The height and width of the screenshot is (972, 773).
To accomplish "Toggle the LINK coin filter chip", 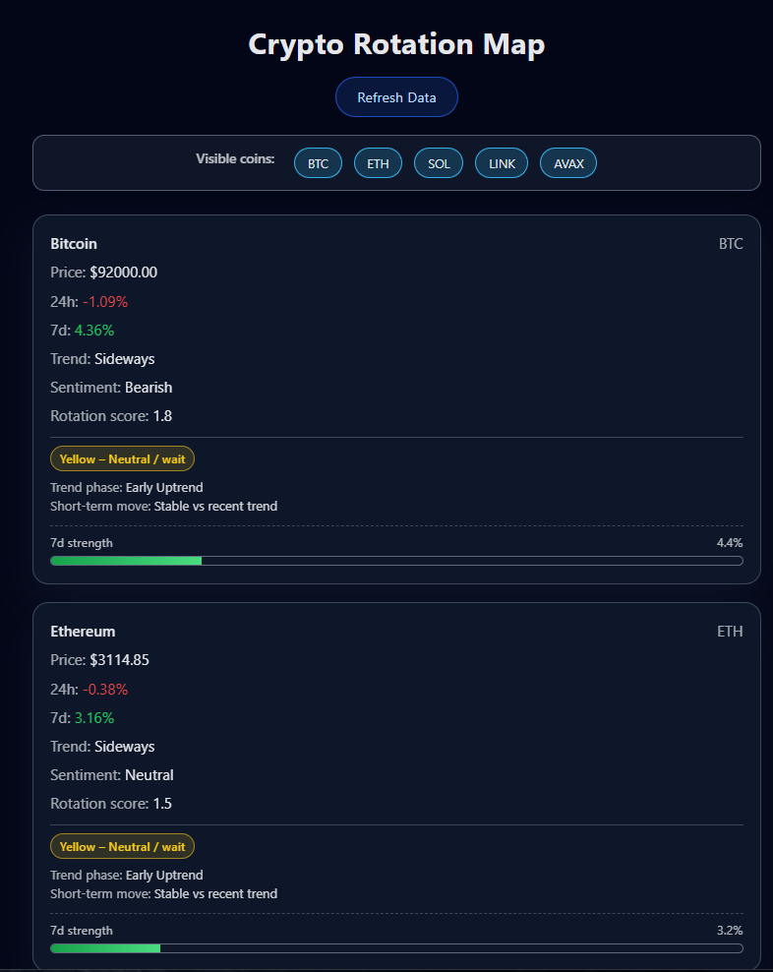I will point(502,163).
